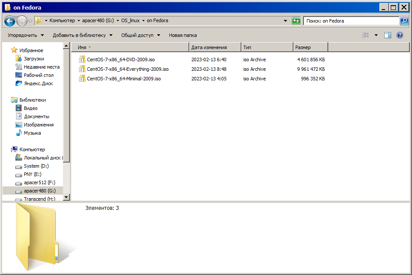The image size is (412, 275).
Task: Open address bar history dropdown
Action: (285, 21)
